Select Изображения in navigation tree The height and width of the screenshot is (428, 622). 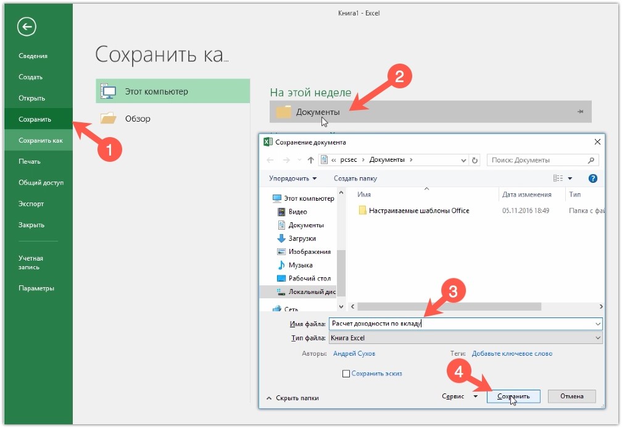304,252
